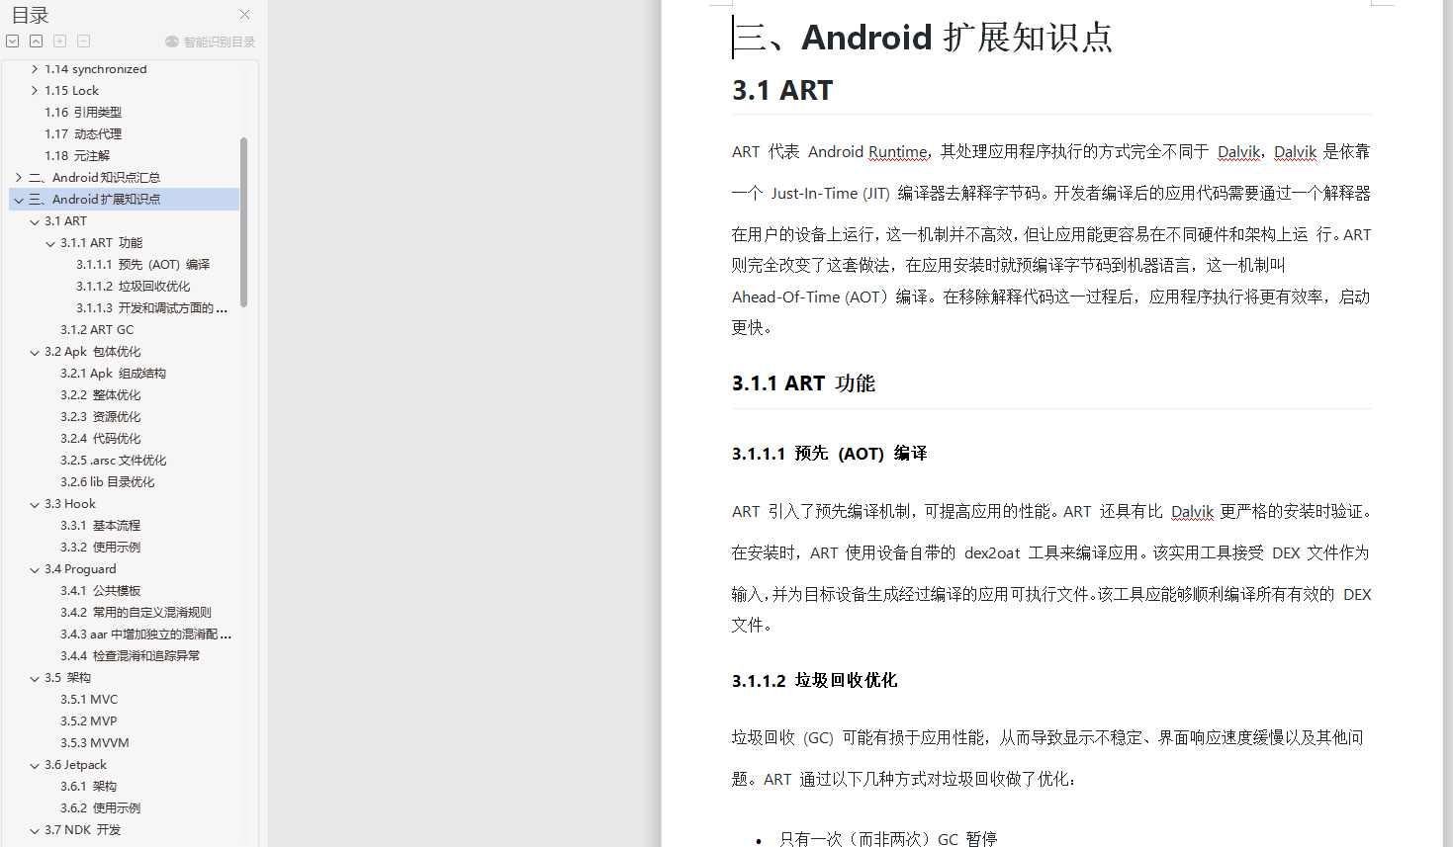Click Ahead-Of-Time (AOT) text in paragraph
The height and width of the screenshot is (847, 1453).
(810, 297)
